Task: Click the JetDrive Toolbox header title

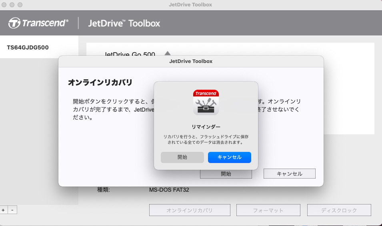Action: (x=124, y=23)
